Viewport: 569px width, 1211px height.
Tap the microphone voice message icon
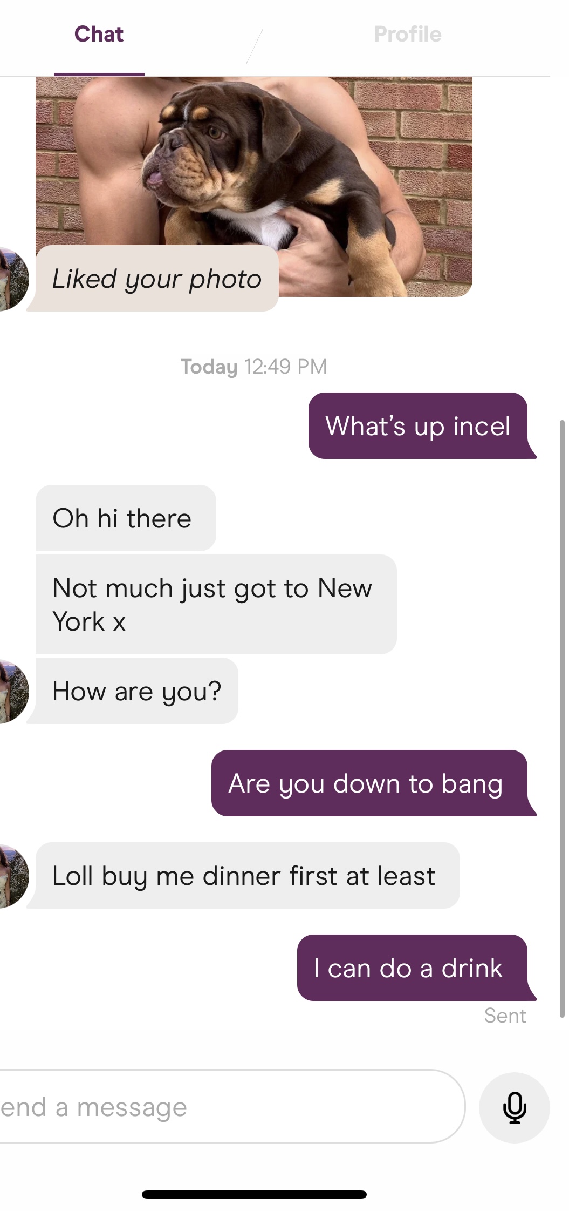pos(514,1107)
